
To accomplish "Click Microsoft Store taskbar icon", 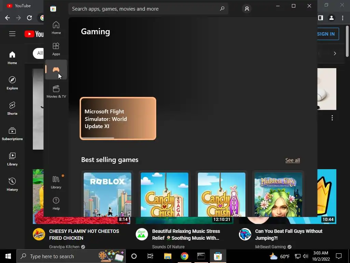I will [x=218, y=256].
